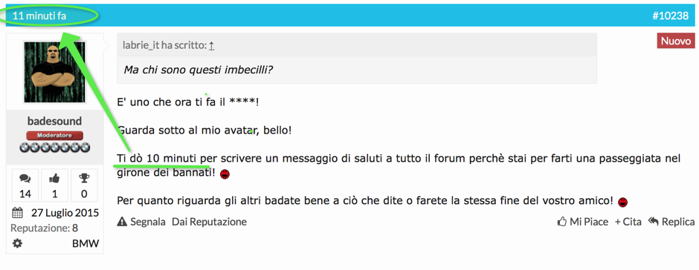This screenshot has width=699, height=270.
Task: Click the Moderatore rank badge
Action: (x=54, y=136)
